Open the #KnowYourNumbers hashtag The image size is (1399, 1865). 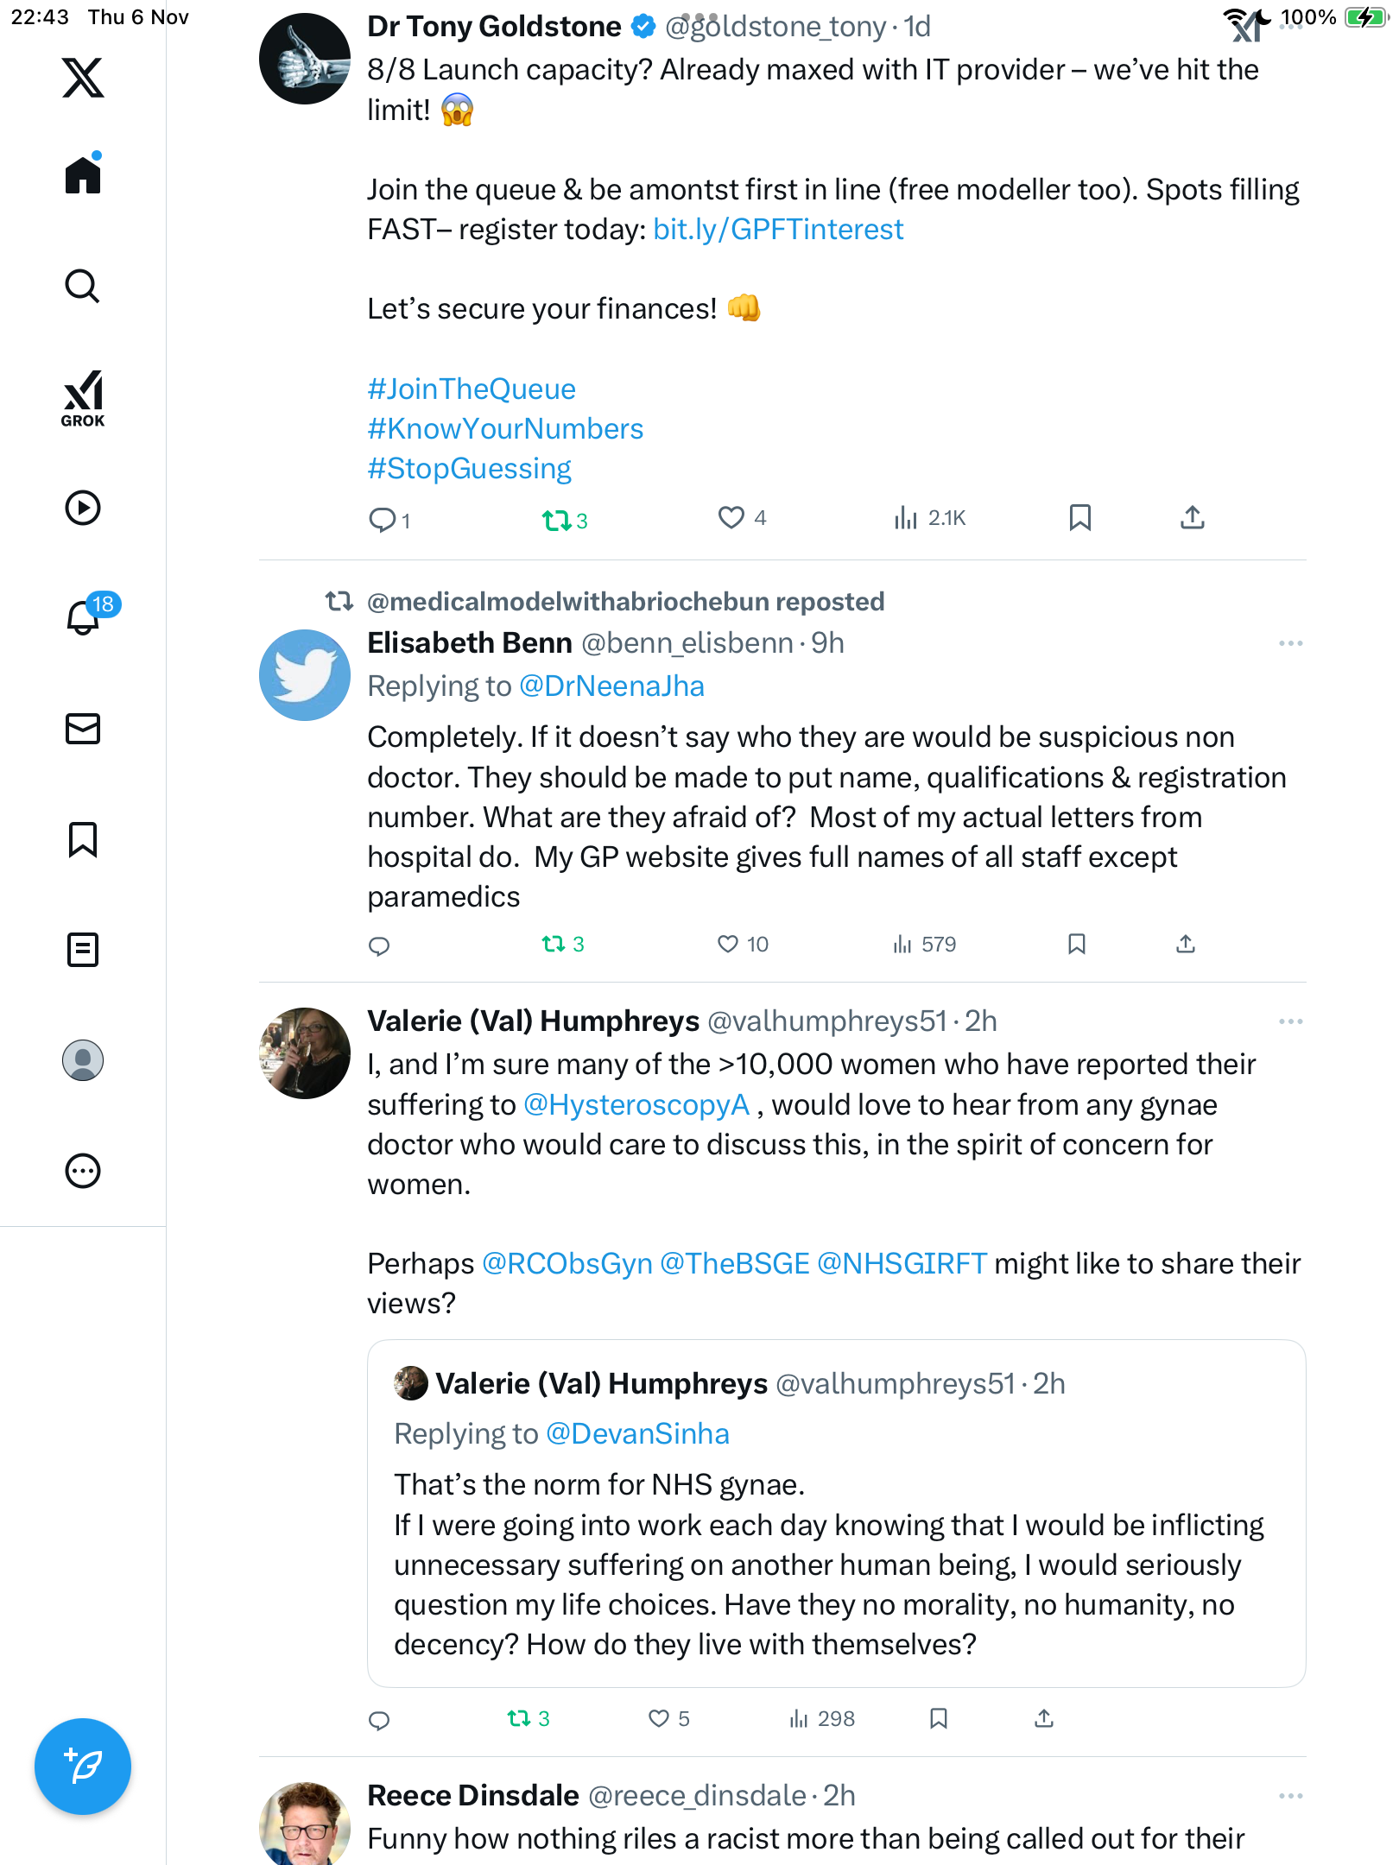pos(505,429)
